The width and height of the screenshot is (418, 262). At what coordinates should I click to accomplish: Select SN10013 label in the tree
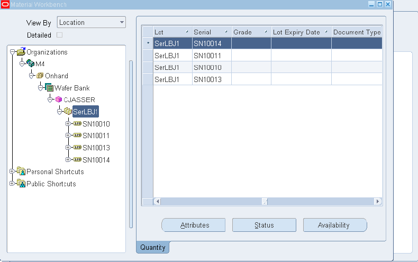[x=96, y=148]
